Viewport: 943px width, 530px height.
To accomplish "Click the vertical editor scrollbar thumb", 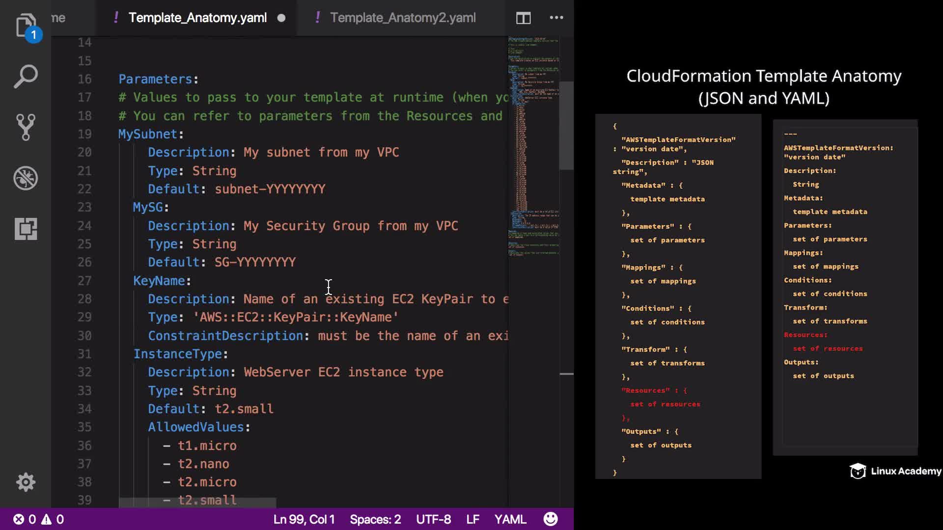I will [566, 126].
